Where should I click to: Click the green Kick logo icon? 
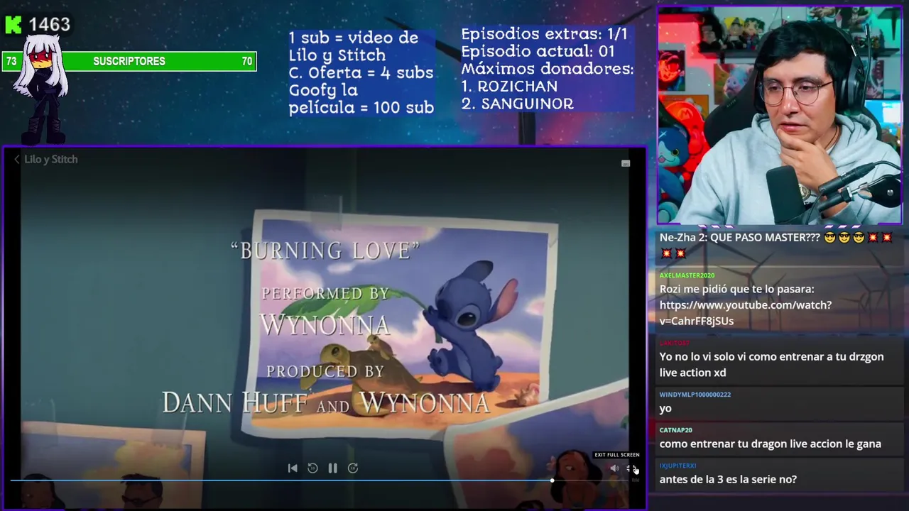pyautogui.click(x=13, y=25)
